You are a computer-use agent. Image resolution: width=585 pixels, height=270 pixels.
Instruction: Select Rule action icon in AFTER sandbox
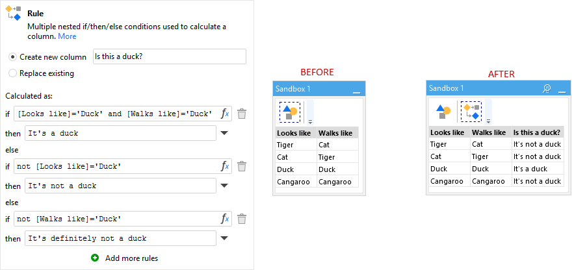coord(471,112)
